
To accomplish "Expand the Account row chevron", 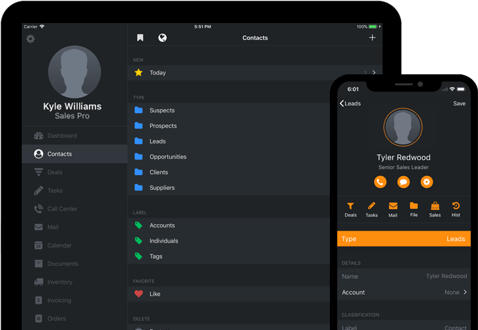I will coord(465,293).
